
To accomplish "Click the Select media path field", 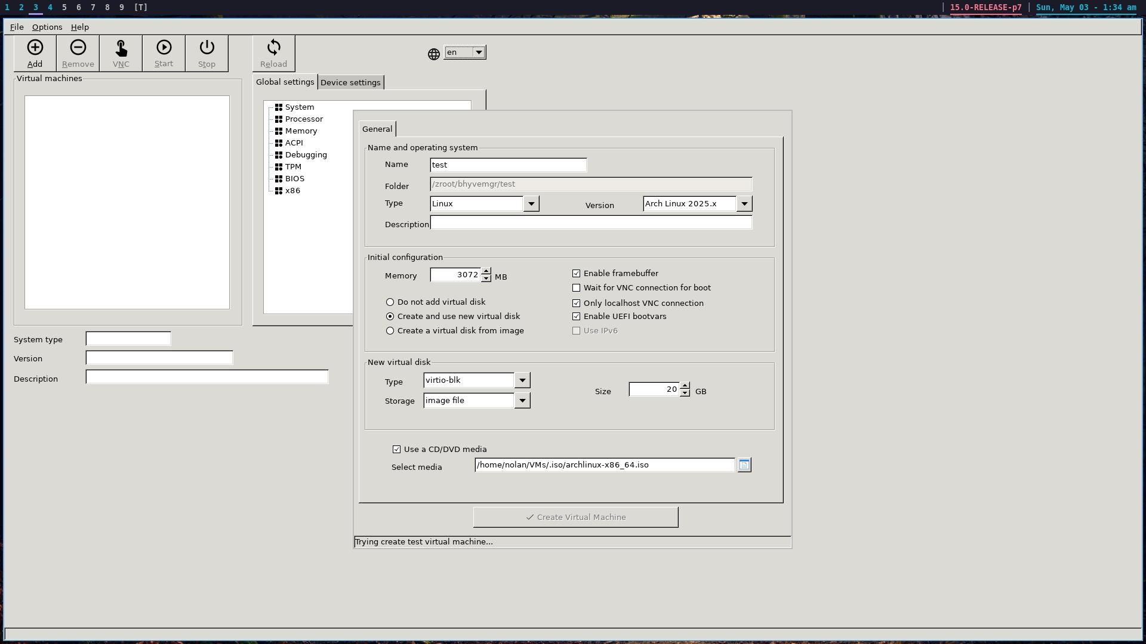I will pyautogui.click(x=605, y=465).
